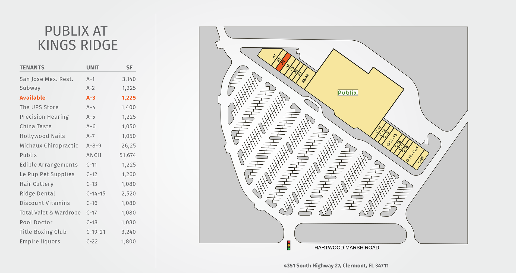Click the '3,240' SF value

pyautogui.click(x=129, y=232)
